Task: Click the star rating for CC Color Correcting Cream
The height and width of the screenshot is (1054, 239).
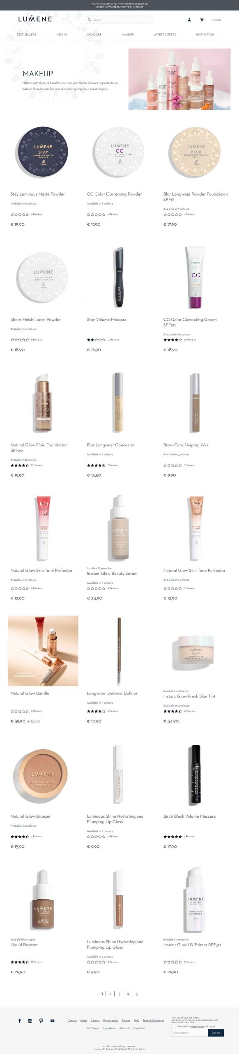Action: coord(172,340)
